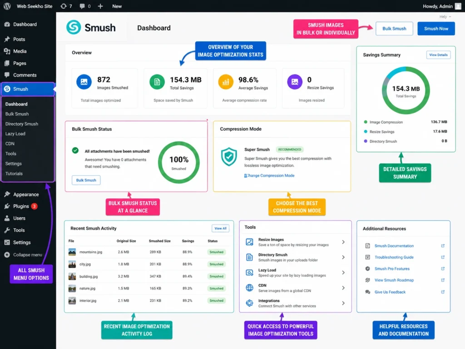This screenshot has width=465, height=349.
Task: Click the green Total Savings icon
Action: coord(157,82)
